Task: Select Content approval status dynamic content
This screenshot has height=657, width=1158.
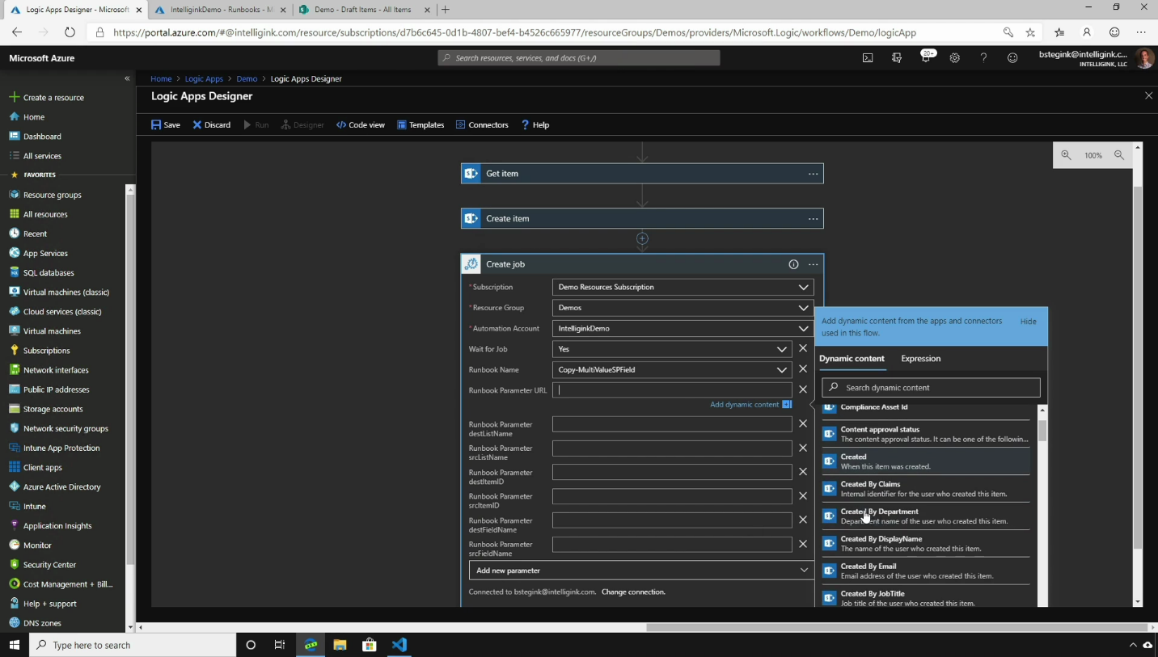Action: [926, 434]
